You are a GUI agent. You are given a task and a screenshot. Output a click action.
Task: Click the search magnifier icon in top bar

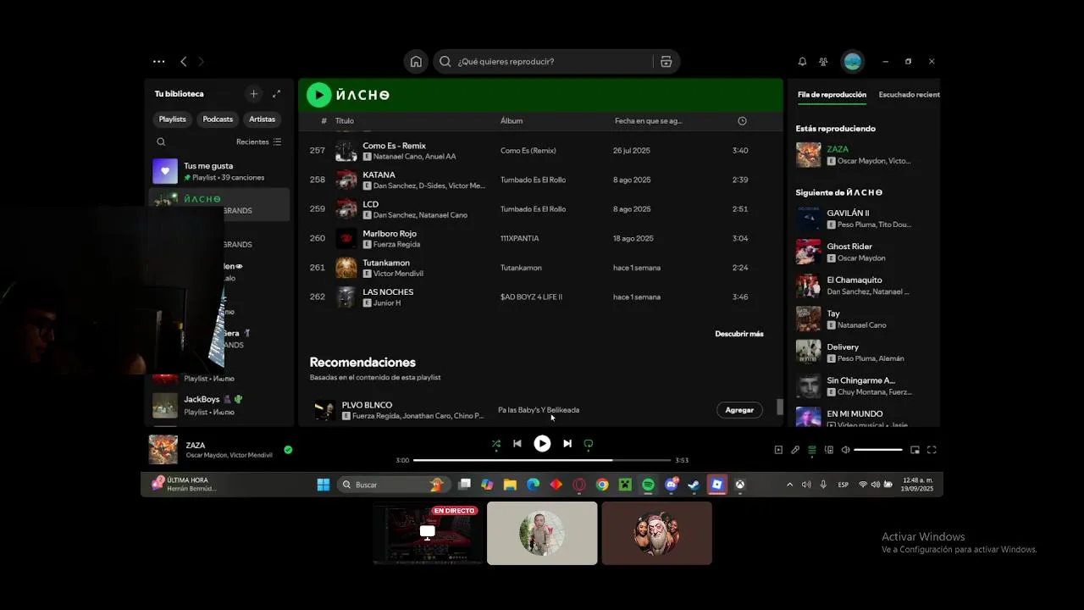pyautogui.click(x=446, y=62)
